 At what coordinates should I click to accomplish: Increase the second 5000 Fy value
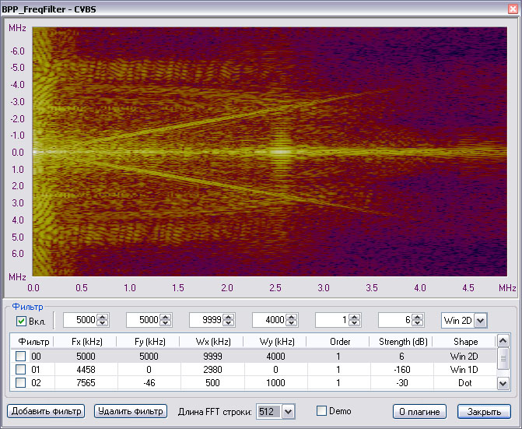click(166, 317)
